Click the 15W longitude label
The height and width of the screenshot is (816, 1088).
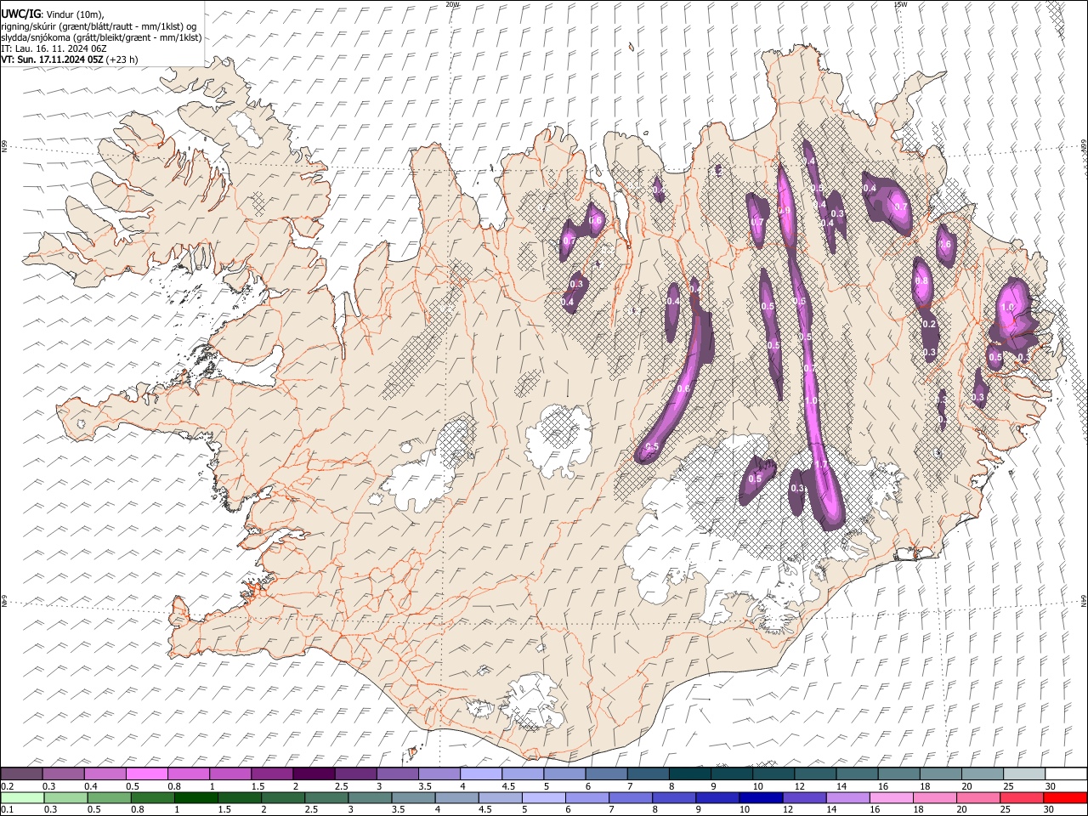(900, 4)
